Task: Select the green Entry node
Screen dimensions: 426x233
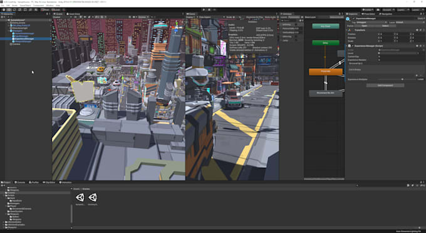Action: 326,43
